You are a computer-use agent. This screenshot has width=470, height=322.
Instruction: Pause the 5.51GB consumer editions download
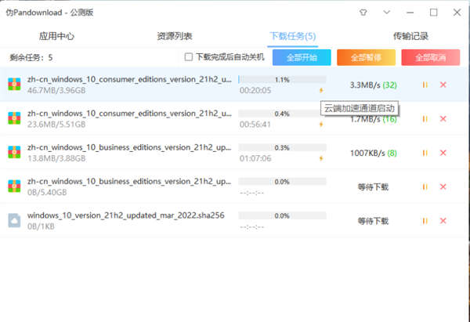[425, 119]
